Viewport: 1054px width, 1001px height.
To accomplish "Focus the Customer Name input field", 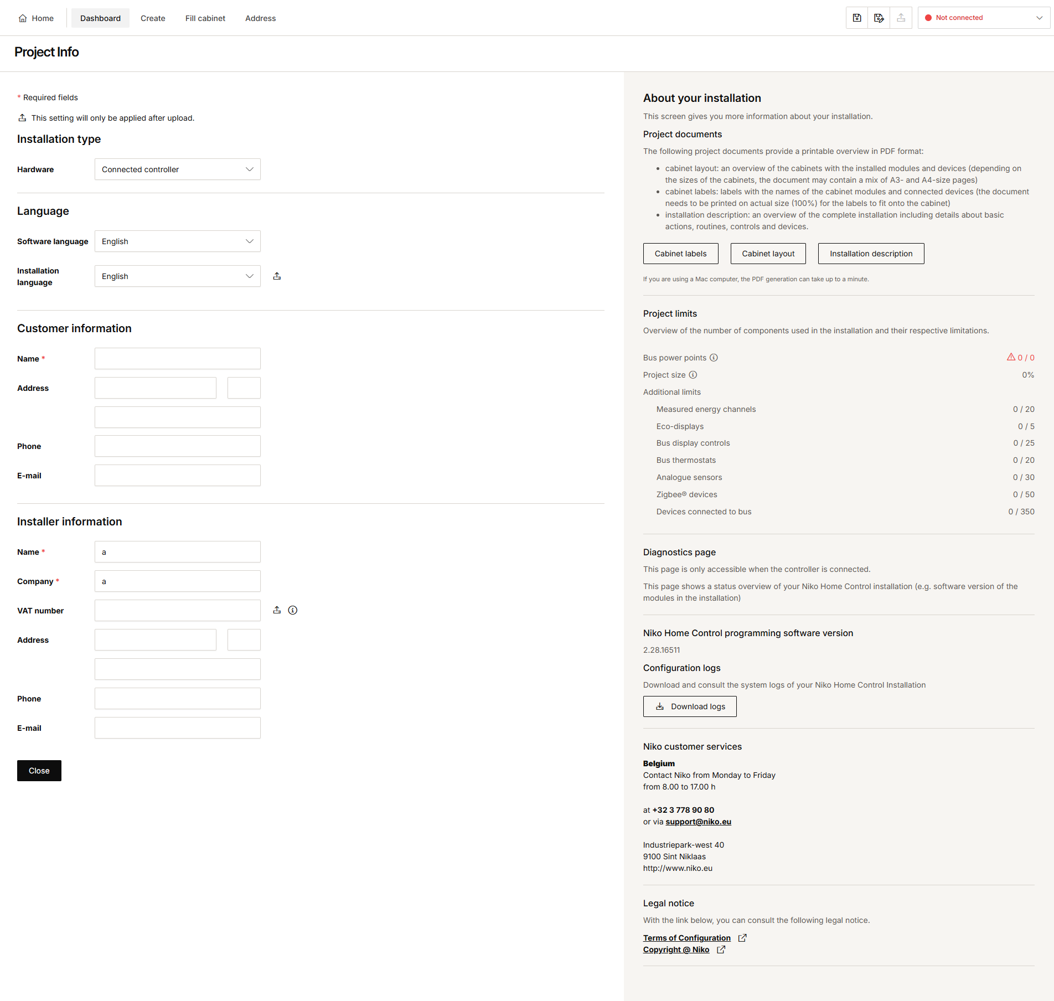I will [178, 359].
